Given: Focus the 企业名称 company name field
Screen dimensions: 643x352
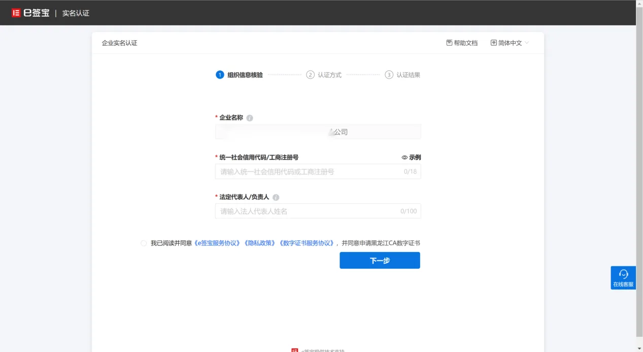Looking at the screenshot, I should pyautogui.click(x=318, y=132).
